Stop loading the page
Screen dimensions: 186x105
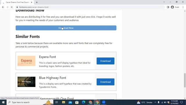point(12,7)
